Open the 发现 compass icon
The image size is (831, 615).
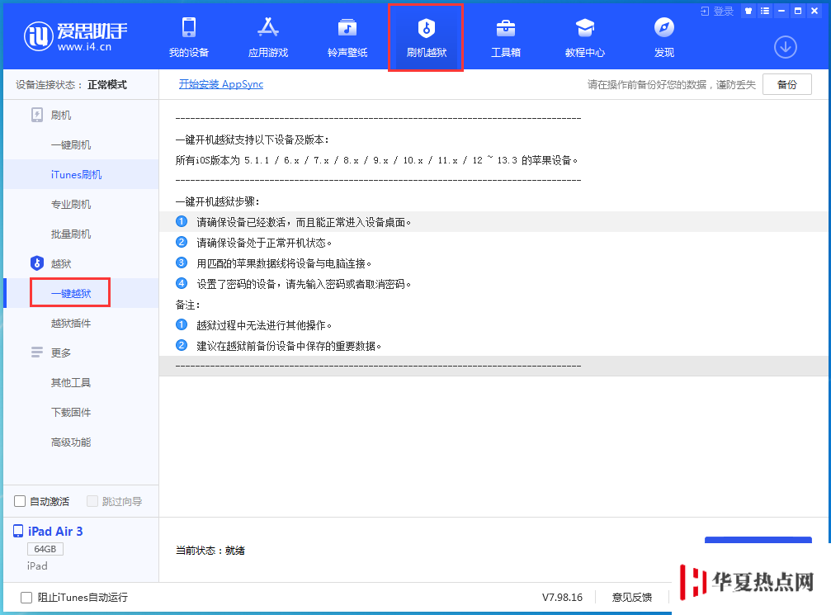tap(663, 27)
